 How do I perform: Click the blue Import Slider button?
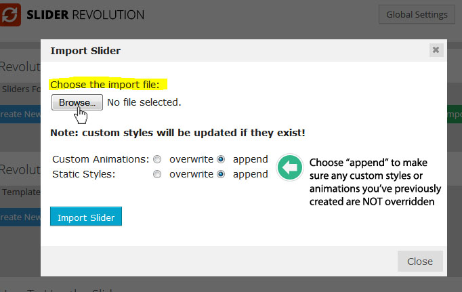86,217
